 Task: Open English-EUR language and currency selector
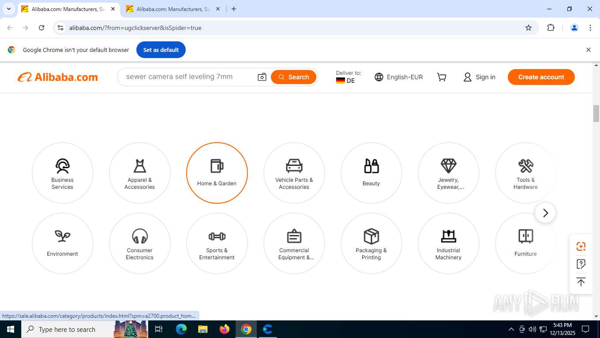pyautogui.click(x=399, y=77)
